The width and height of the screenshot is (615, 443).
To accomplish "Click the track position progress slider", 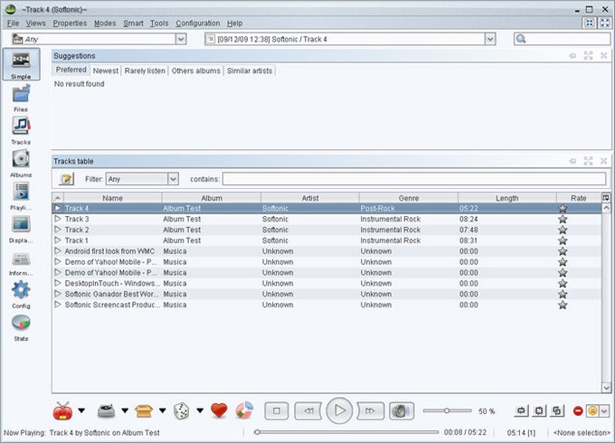I will pyautogui.click(x=346, y=432).
